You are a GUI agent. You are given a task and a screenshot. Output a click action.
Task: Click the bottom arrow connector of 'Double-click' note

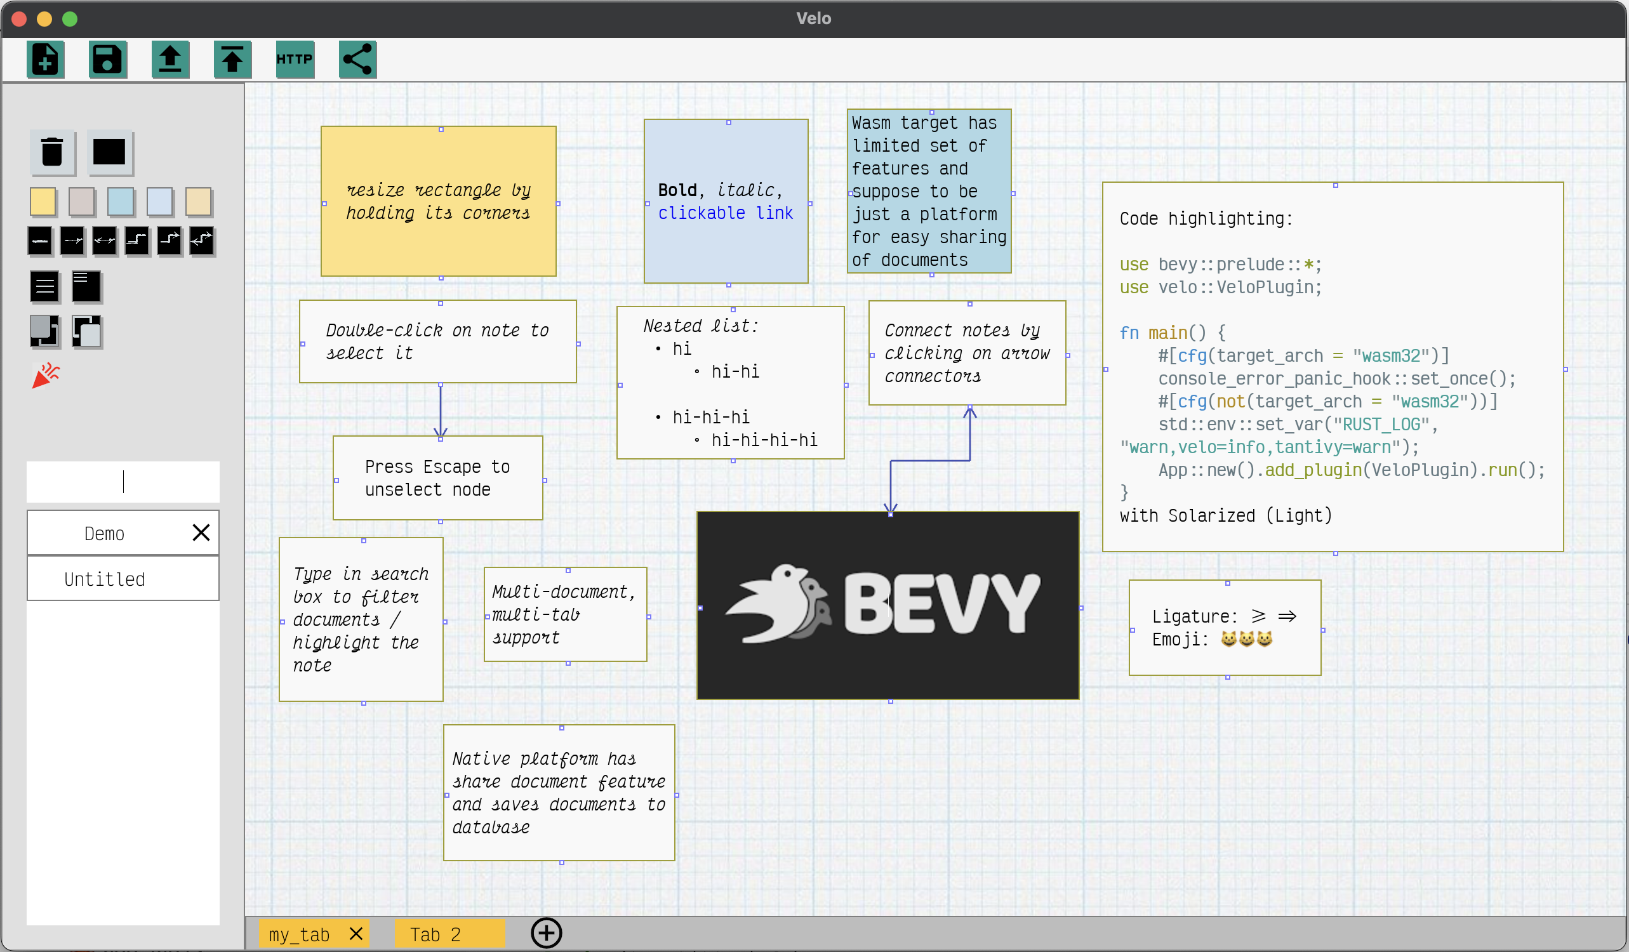click(441, 385)
